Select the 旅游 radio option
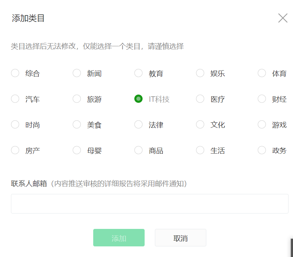The width and height of the screenshot is (293, 257). pyautogui.click(x=77, y=99)
